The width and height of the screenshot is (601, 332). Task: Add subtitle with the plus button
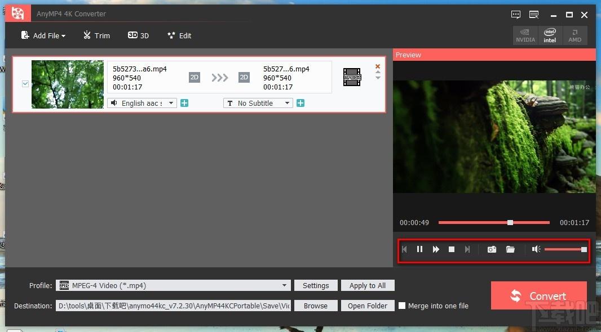click(300, 103)
